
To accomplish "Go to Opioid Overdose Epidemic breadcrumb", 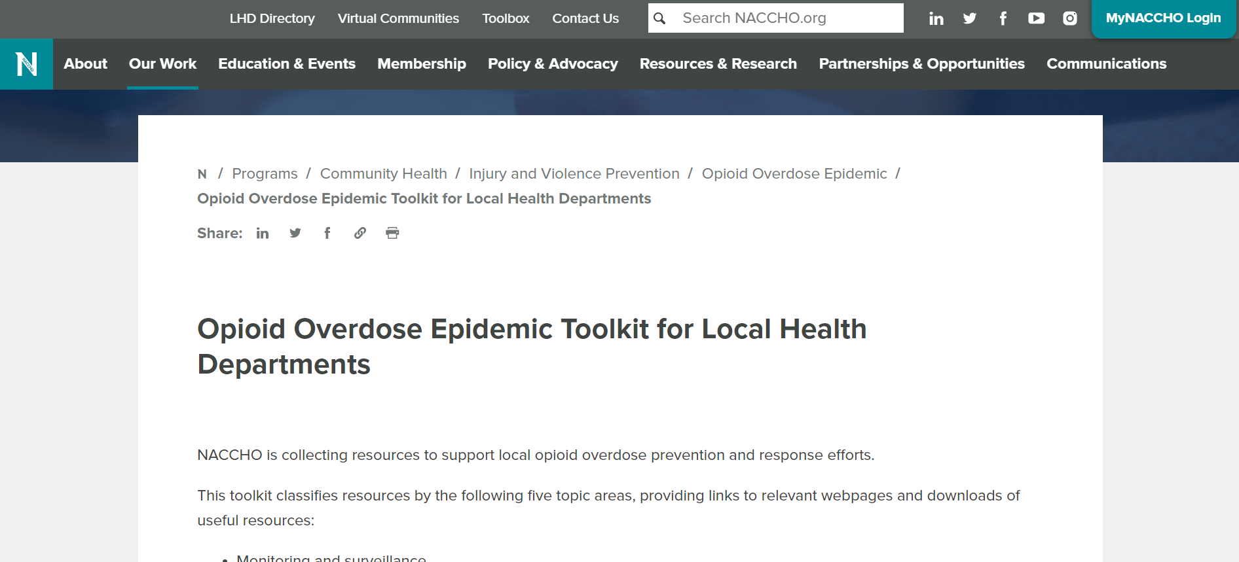I will [x=794, y=174].
